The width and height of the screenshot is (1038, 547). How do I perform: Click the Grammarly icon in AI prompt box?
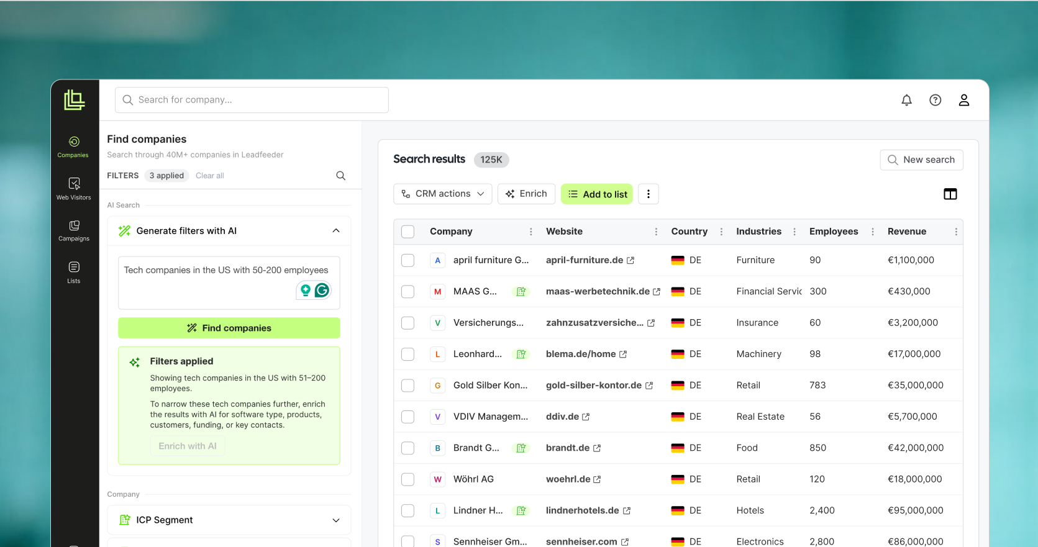322,290
